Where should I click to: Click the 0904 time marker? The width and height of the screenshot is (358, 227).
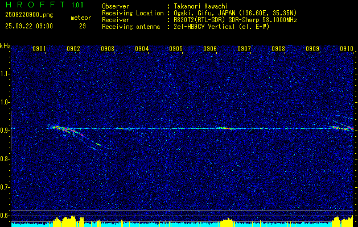coord(142,49)
